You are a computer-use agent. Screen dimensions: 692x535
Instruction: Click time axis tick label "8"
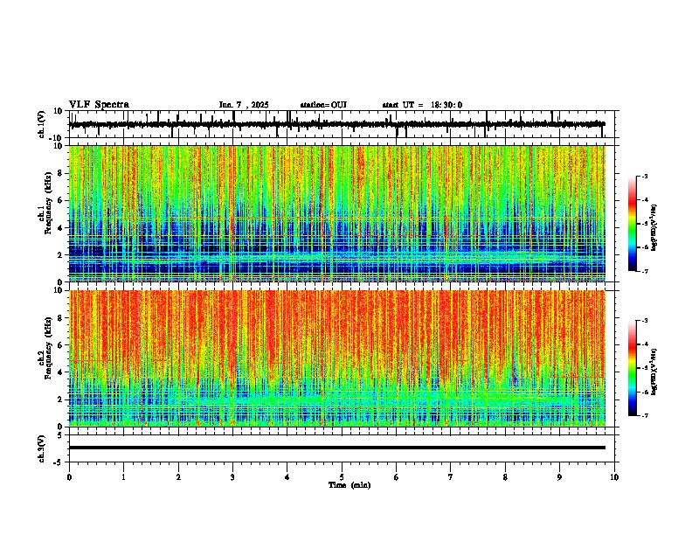(x=505, y=477)
